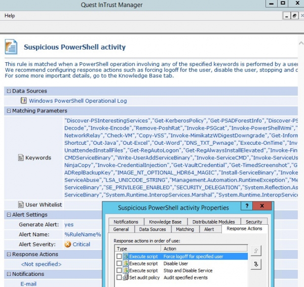Viewport: 304px width, 287px height.
Task: Switch to the Knowledge Base tab
Action: pyautogui.click(x=165, y=222)
